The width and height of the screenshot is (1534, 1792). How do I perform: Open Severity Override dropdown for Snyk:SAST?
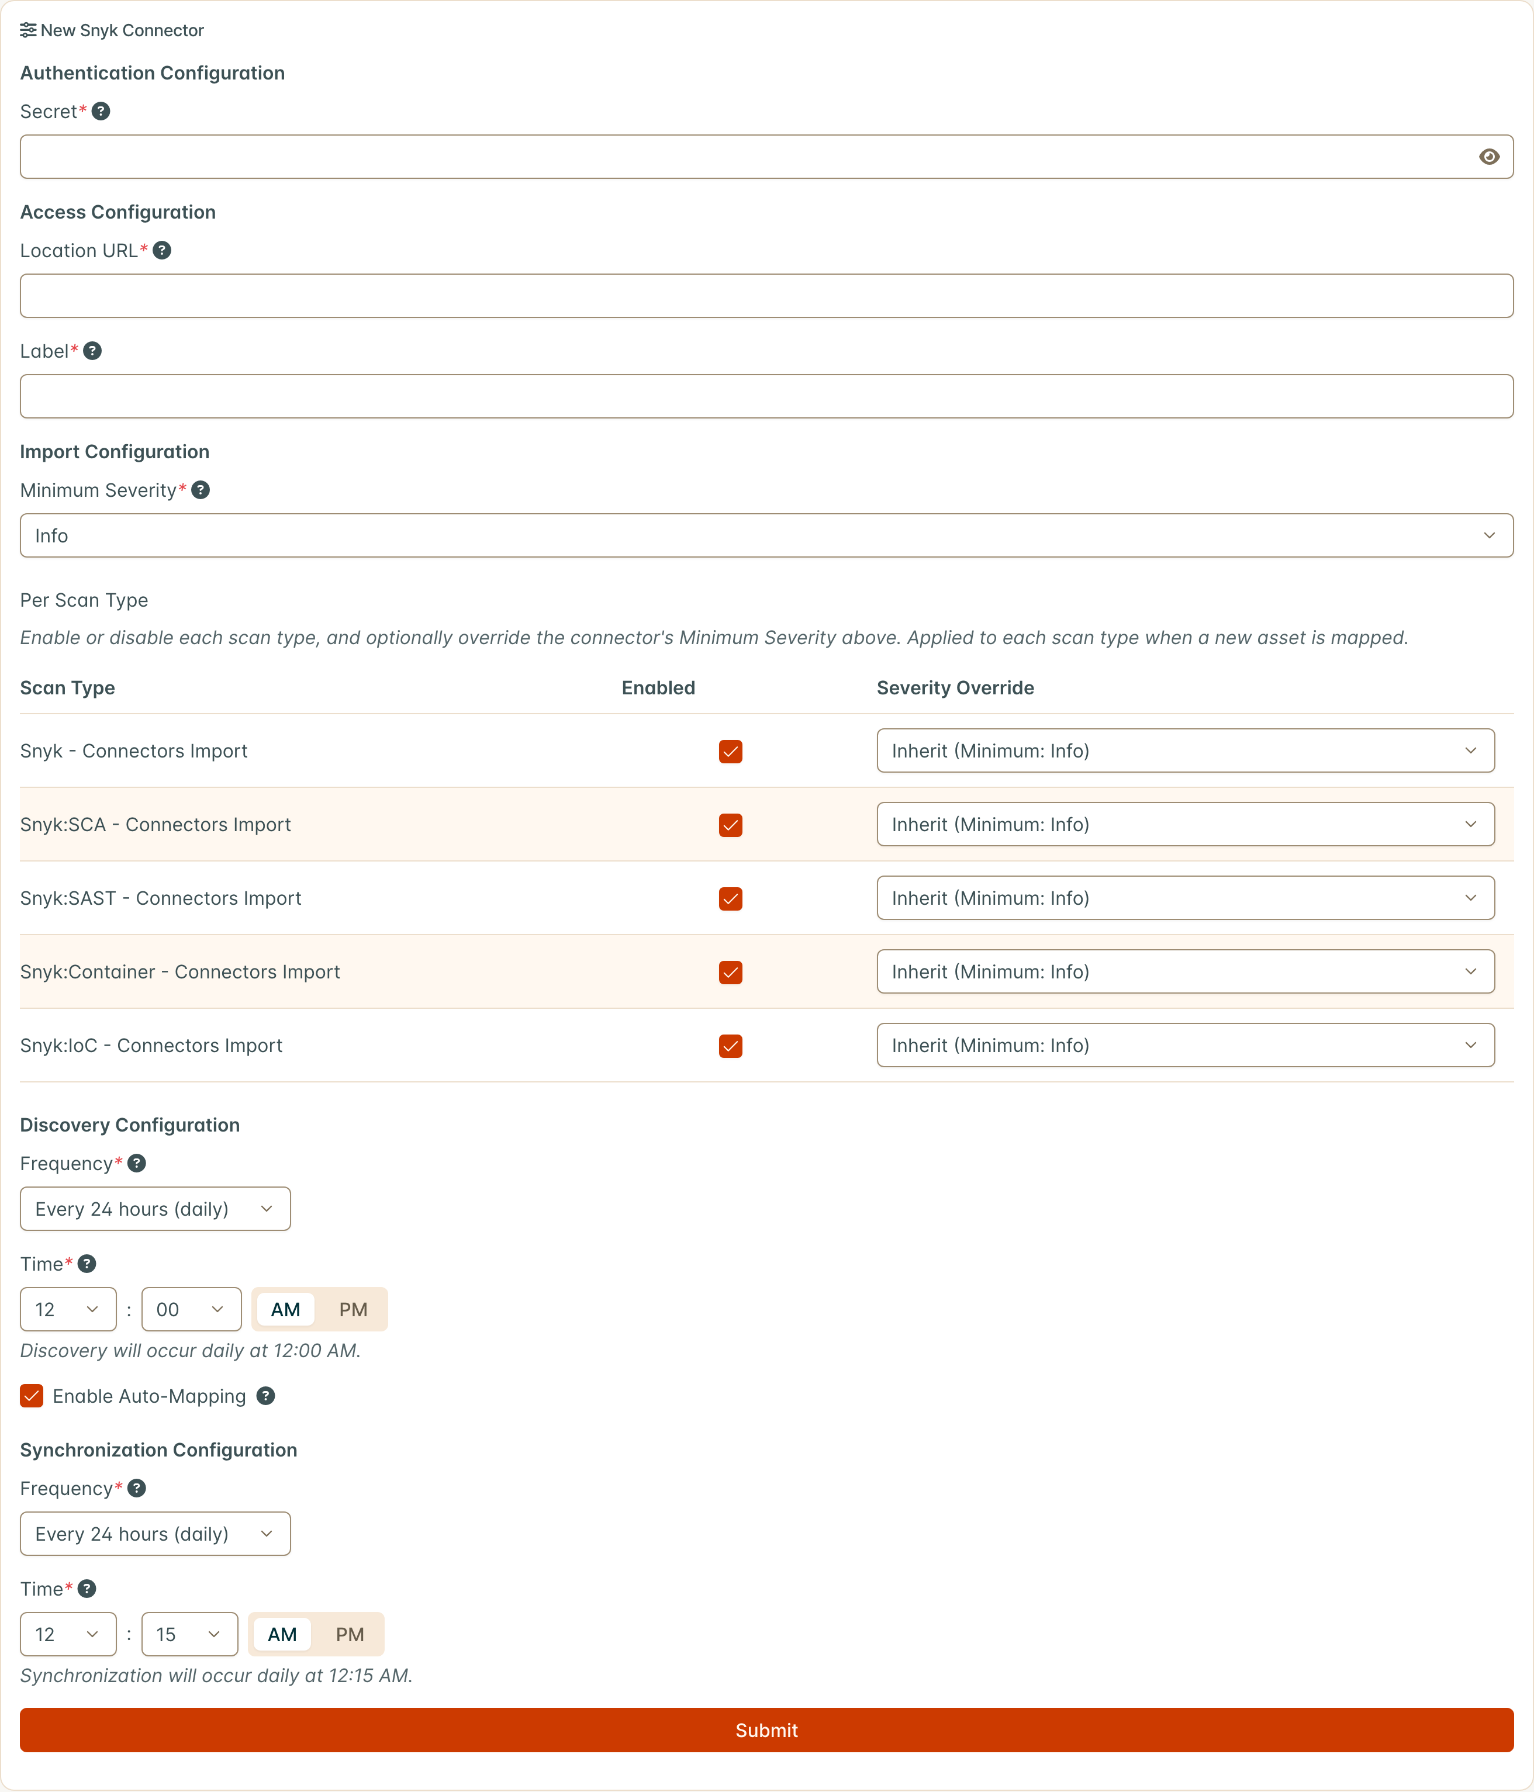tap(1186, 898)
